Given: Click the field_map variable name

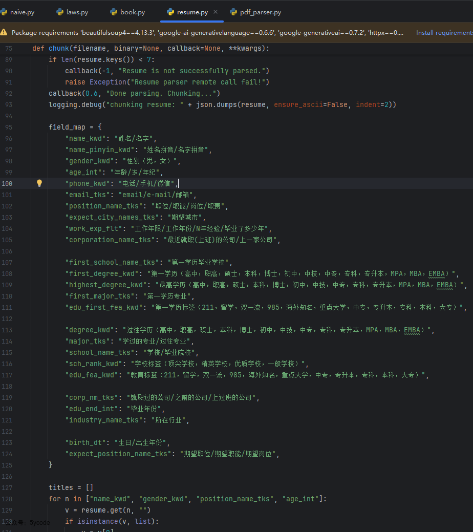Looking at the screenshot, I should click(x=67, y=127).
